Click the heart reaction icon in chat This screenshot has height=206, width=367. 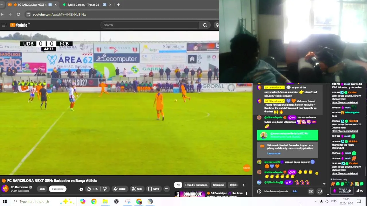coord(320,191)
